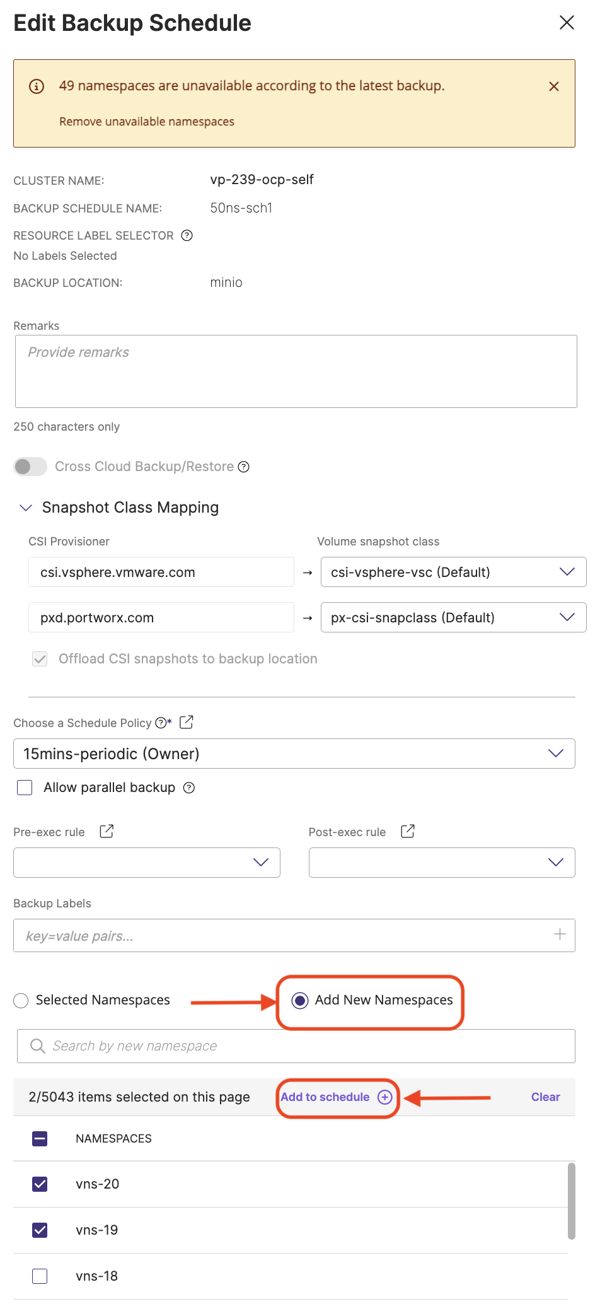This screenshot has width=600, height=1304.
Task: Uncheck the vns-20 namespace checkbox
Action: (40, 1184)
